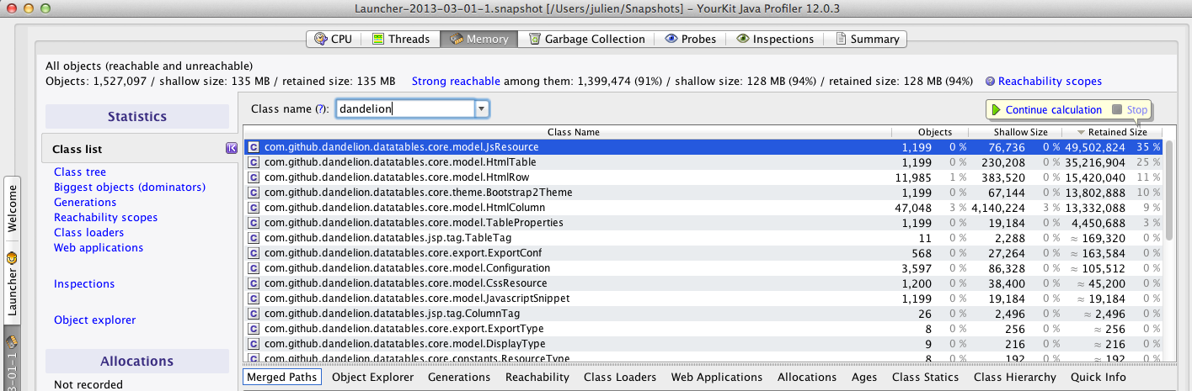
Task: Open Generations in the Statistics sidebar
Action: tap(85, 202)
